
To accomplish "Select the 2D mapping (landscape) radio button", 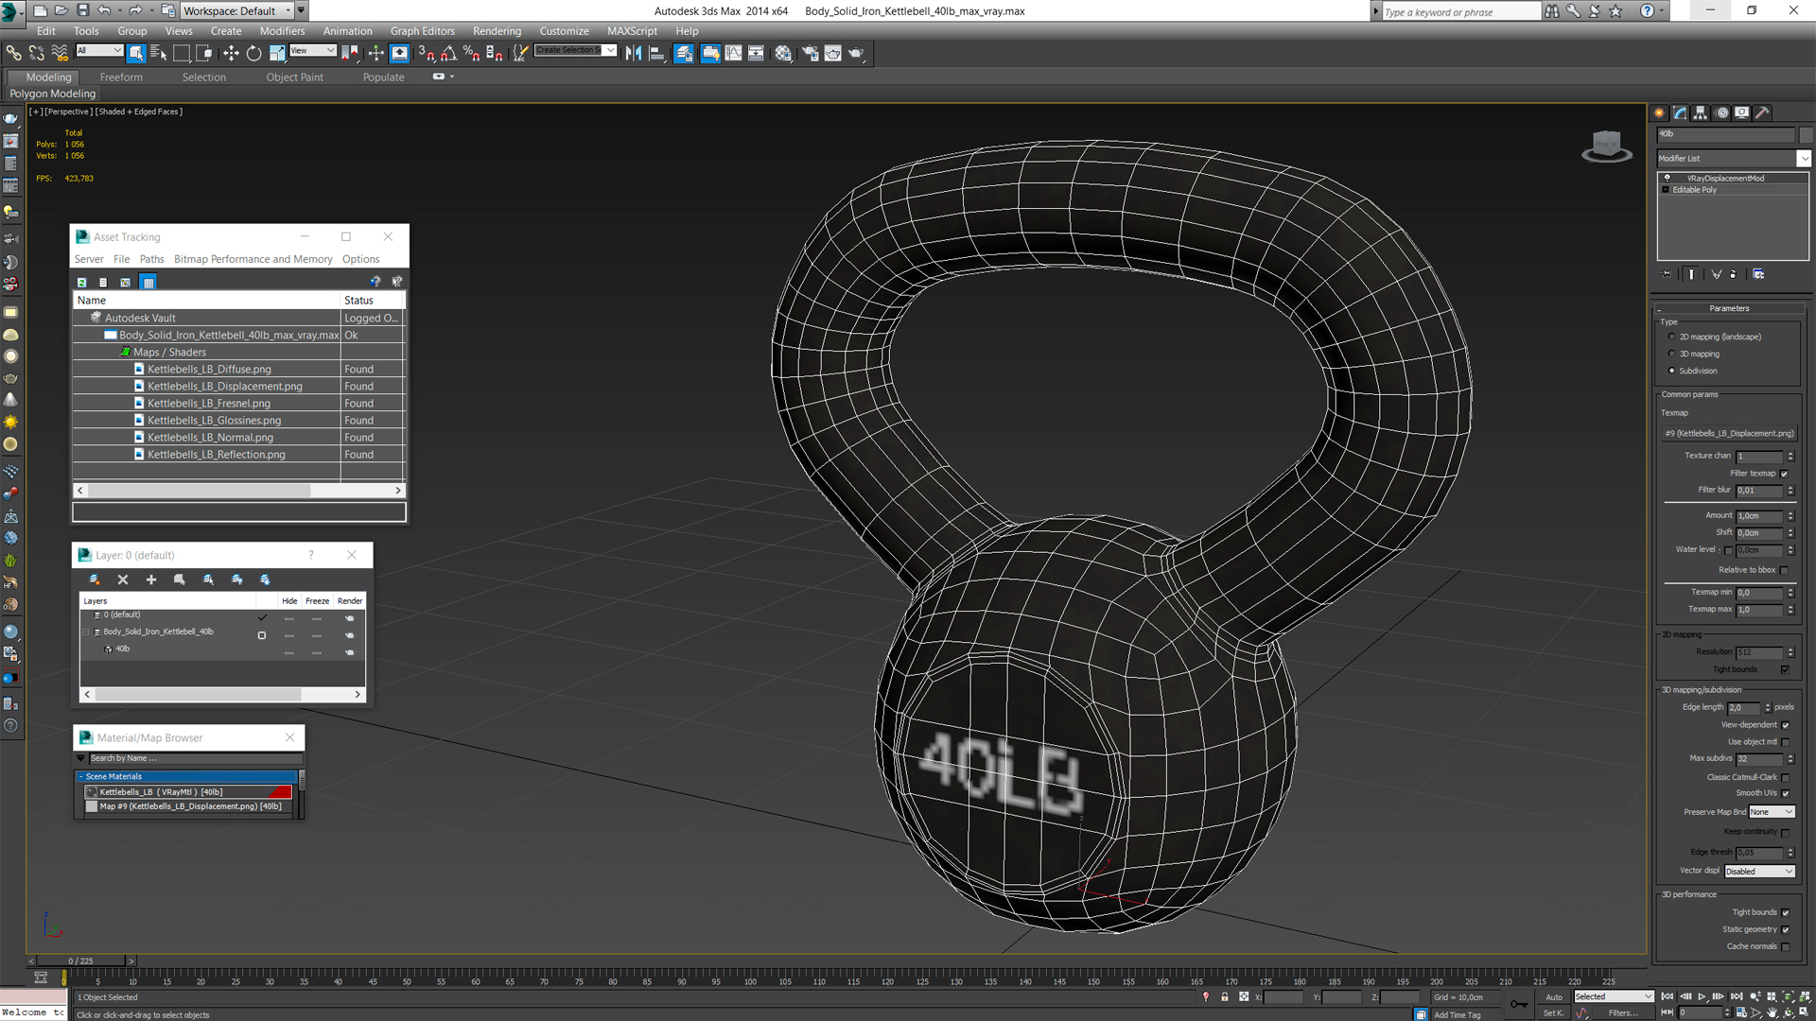I will (x=1672, y=337).
